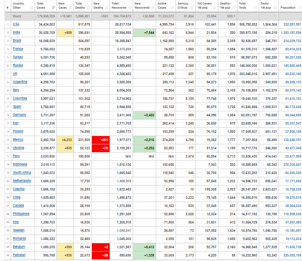Select Peru N/A total recovered cell
This screenshot has width=302, height=261.
point(122,157)
